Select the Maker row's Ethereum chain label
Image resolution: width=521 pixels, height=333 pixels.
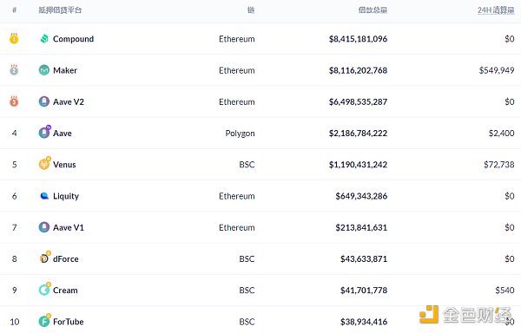coord(236,70)
